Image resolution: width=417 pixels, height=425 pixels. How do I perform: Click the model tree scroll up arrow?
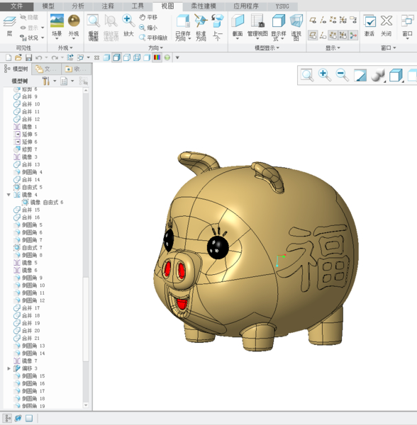coord(86,91)
